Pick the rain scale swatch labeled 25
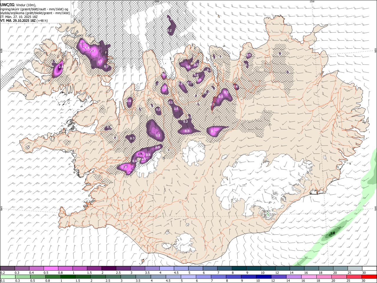The height and width of the screenshot is (283, 377). [354, 277]
